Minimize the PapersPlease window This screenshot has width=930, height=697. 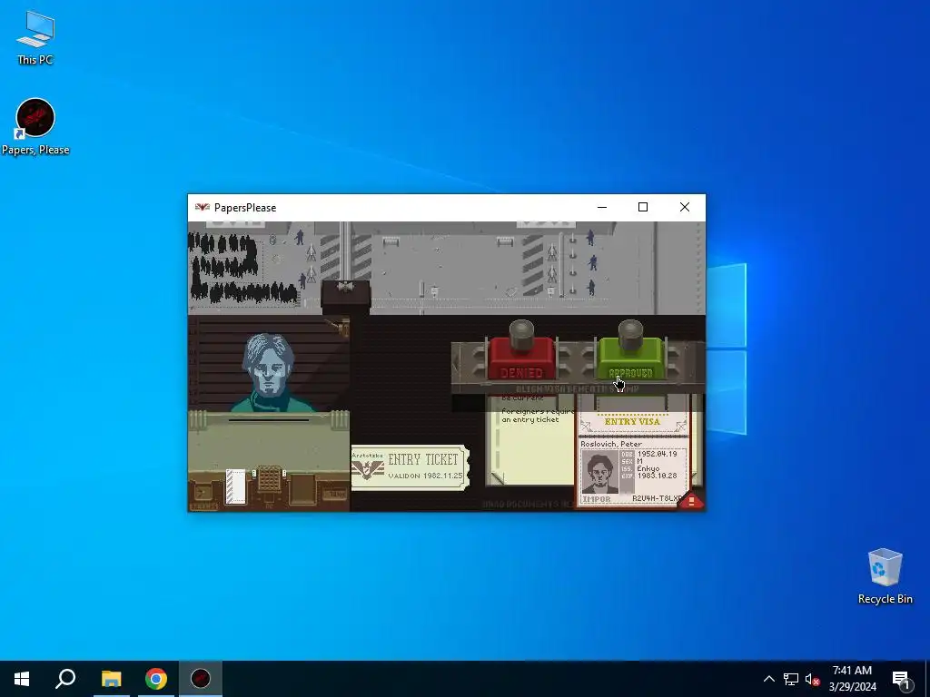pyautogui.click(x=602, y=207)
